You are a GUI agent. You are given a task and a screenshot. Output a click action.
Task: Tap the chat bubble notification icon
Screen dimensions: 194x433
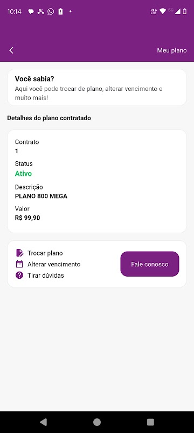(31, 11)
